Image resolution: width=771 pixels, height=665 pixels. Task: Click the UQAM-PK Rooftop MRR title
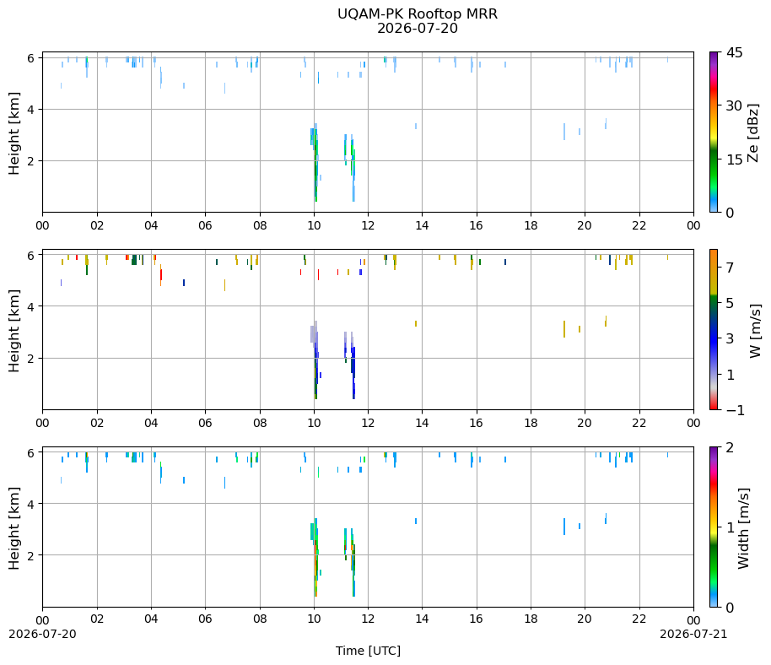tap(417, 14)
